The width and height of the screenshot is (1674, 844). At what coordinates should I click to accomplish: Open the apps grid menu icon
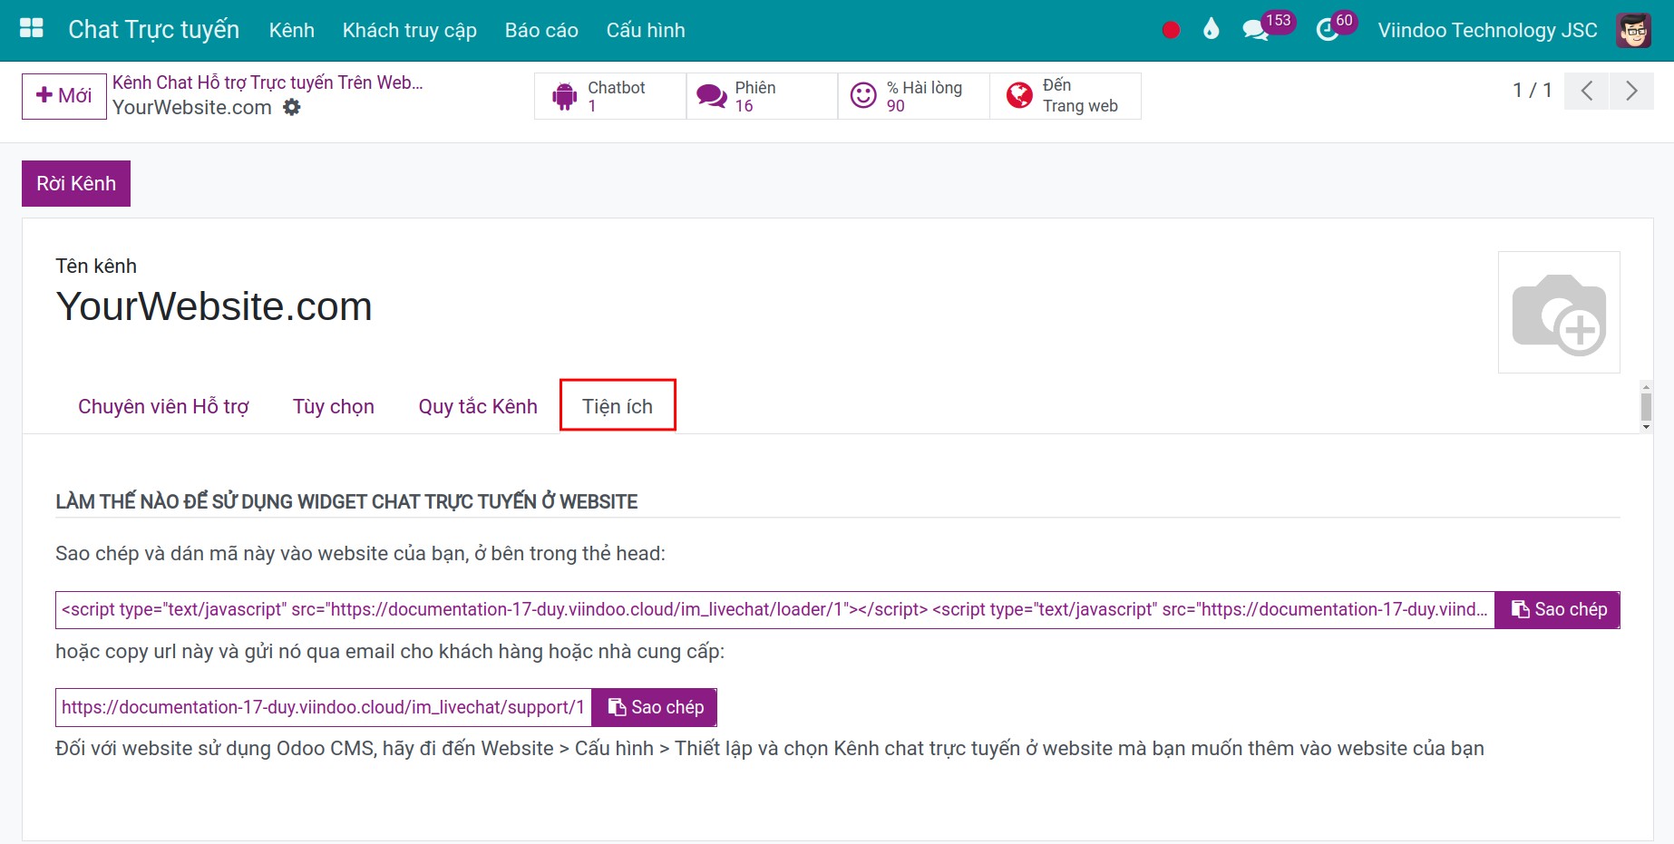32,29
